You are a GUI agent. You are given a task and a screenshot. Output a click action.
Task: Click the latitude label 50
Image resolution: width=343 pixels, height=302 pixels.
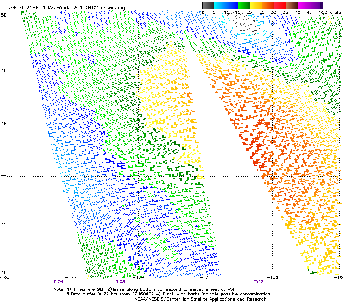tap(4, 15)
